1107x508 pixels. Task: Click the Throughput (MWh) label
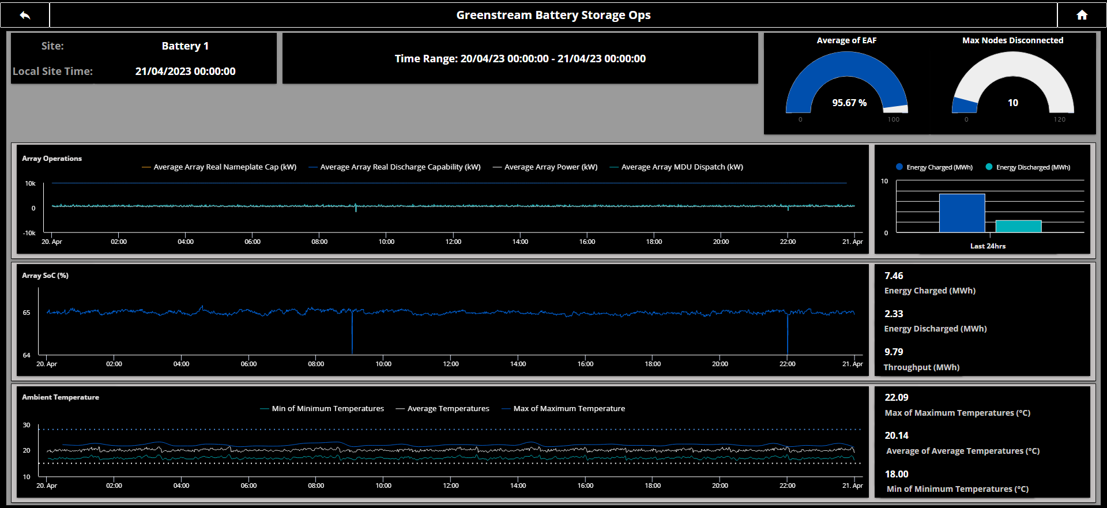coord(921,367)
